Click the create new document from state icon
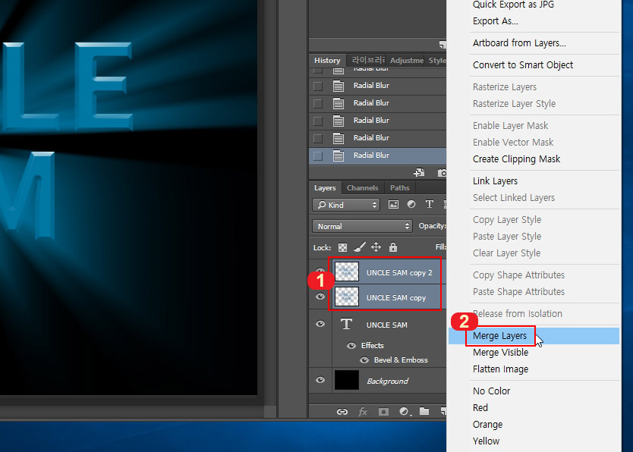Image resolution: width=633 pixels, height=452 pixels. [419, 173]
